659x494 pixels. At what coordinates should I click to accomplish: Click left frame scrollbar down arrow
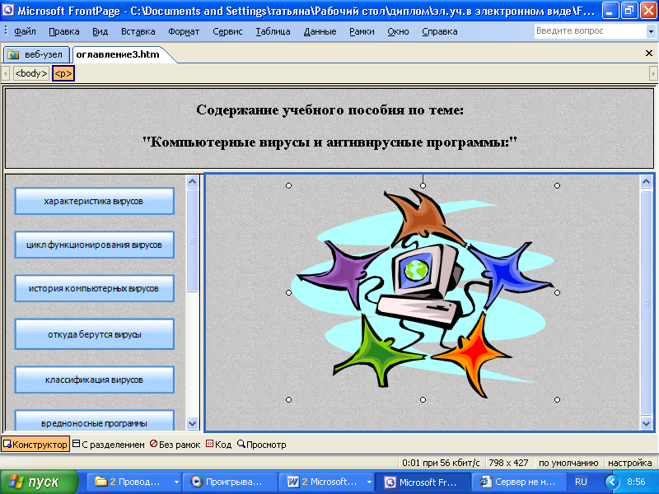[193, 423]
